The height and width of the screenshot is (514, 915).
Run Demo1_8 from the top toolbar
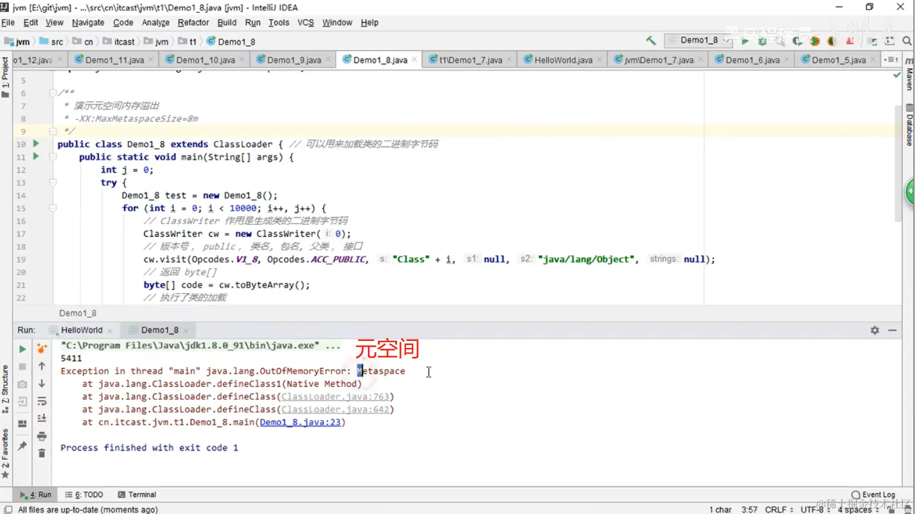pos(745,41)
